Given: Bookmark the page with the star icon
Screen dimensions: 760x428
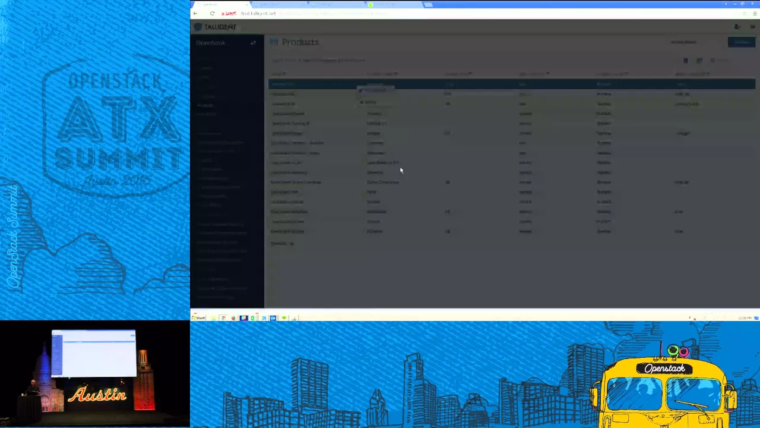Looking at the screenshot, I should coord(745,13).
